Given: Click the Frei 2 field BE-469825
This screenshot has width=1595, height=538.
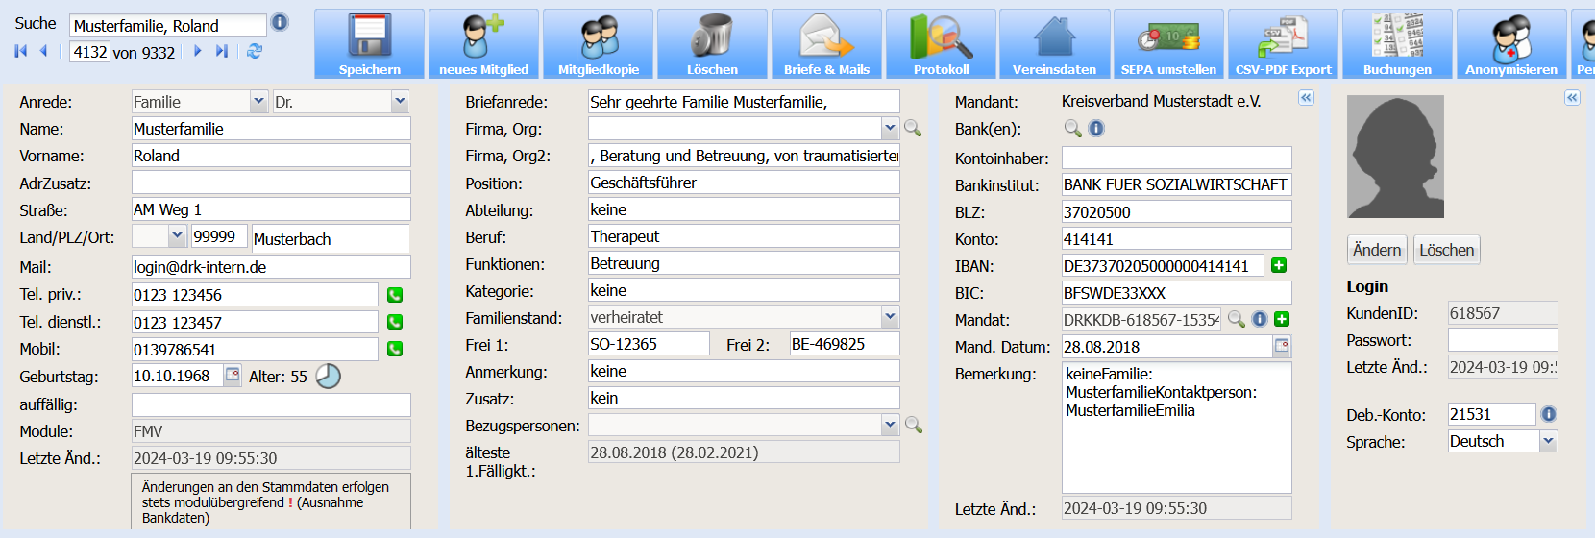Looking at the screenshot, I should pyautogui.click(x=845, y=344).
